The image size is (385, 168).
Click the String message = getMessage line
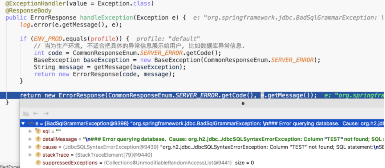110,67
